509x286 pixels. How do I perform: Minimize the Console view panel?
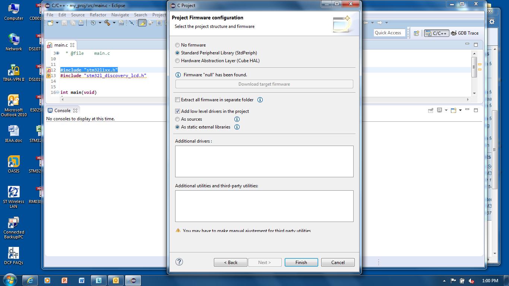tap(467, 110)
